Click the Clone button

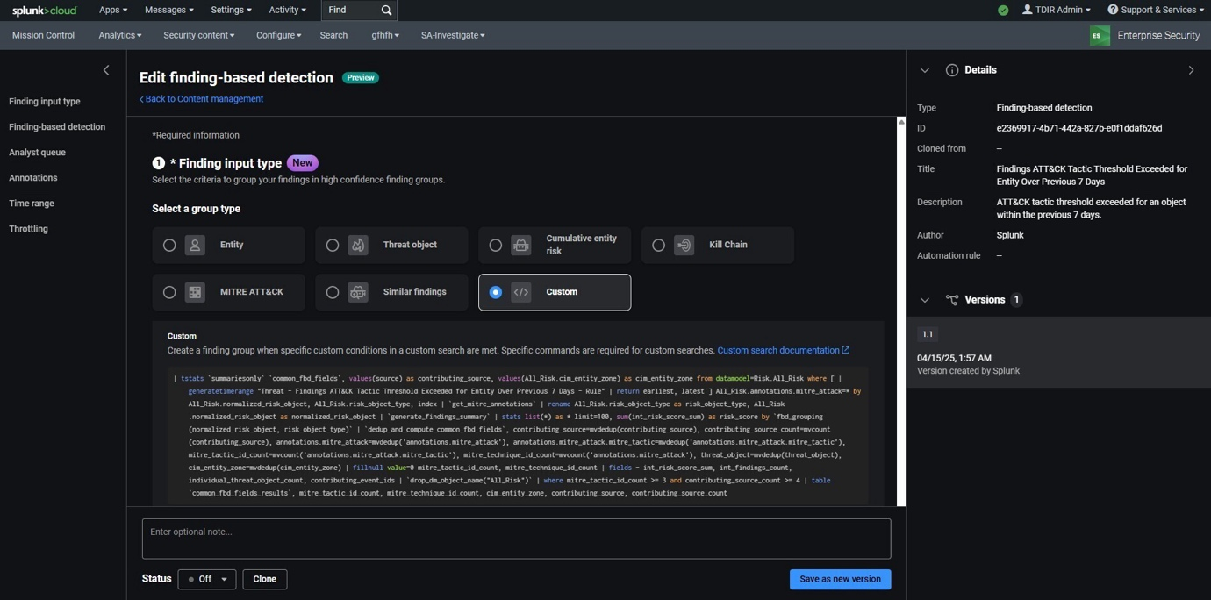point(264,579)
